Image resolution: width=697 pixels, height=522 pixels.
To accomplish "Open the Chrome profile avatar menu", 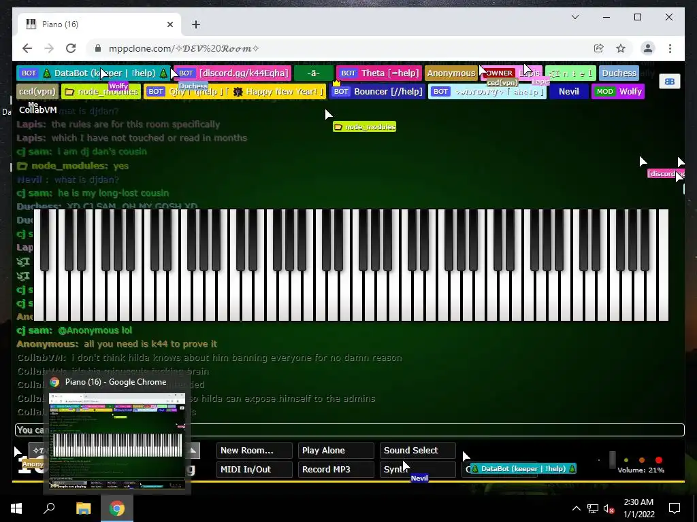I will (x=648, y=48).
